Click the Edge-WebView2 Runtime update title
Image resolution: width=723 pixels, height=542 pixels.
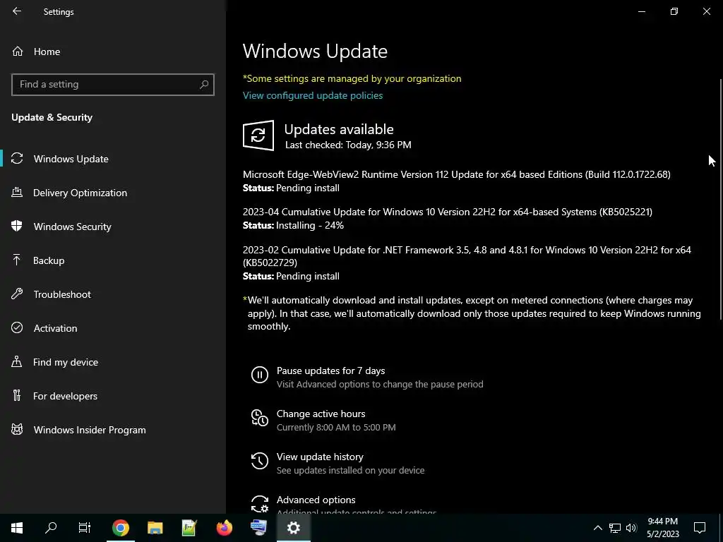point(457,174)
